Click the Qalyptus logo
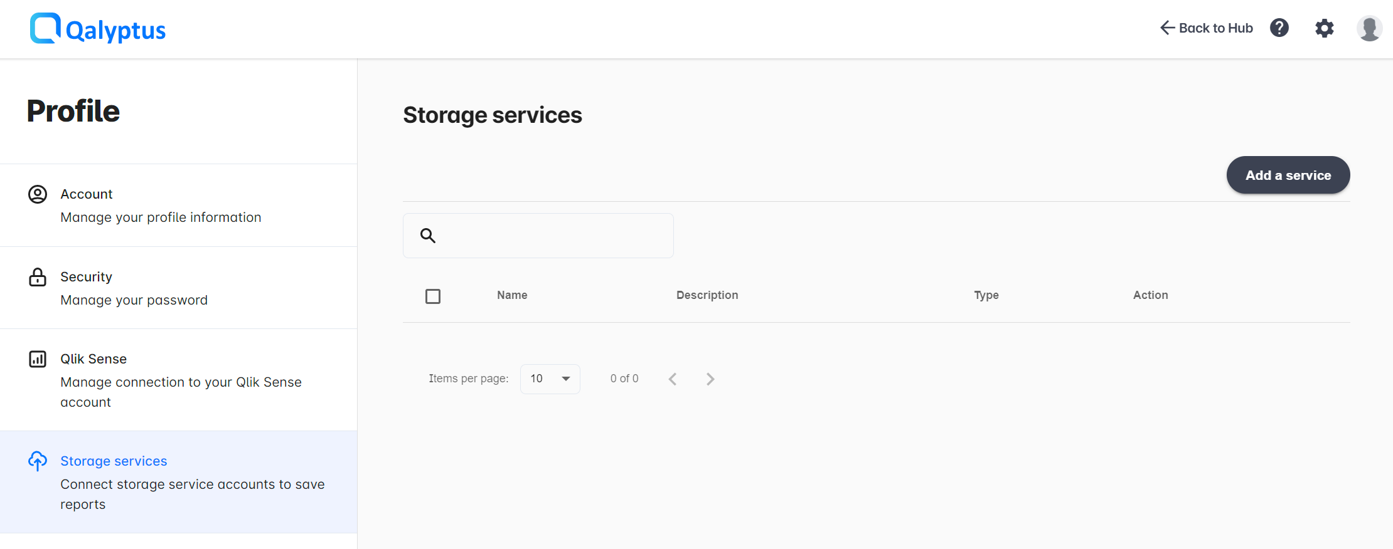1393x549 pixels. 98,29
